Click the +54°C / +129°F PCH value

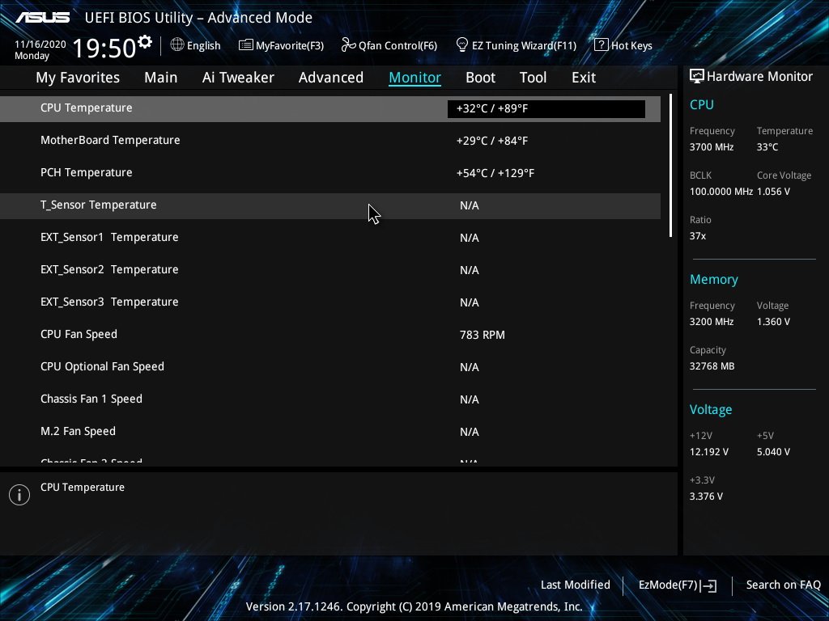coord(495,173)
